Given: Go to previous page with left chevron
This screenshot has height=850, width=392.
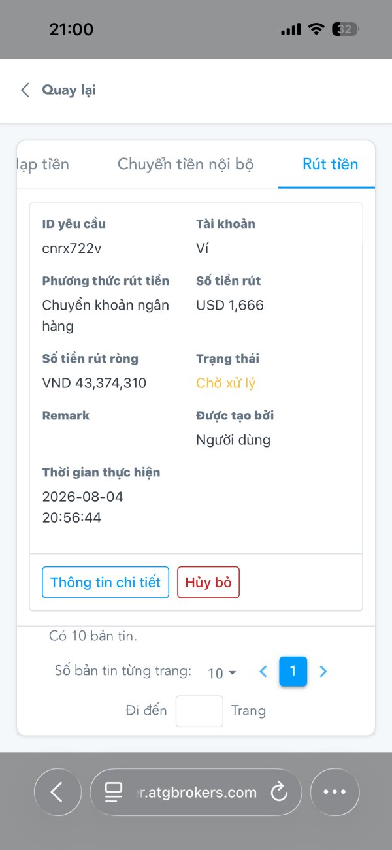Looking at the screenshot, I should coord(263,671).
